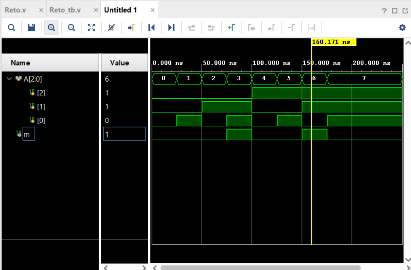Expand the Value column scrollbar arrow
Viewport: 411px width, 270px height.
click(x=144, y=268)
